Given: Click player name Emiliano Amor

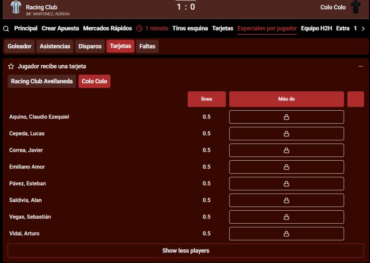Looking at the screenshot, I should pyautogui.click(x=27, y=167).
